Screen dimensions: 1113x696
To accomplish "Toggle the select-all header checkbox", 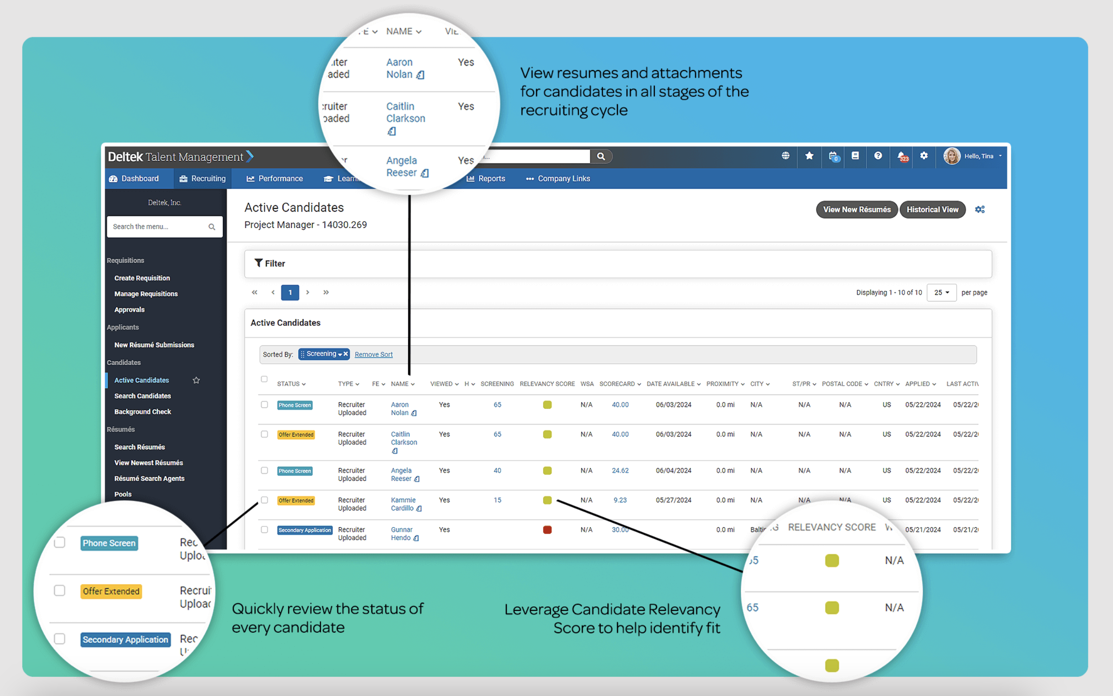I will (x=264, y=379).
